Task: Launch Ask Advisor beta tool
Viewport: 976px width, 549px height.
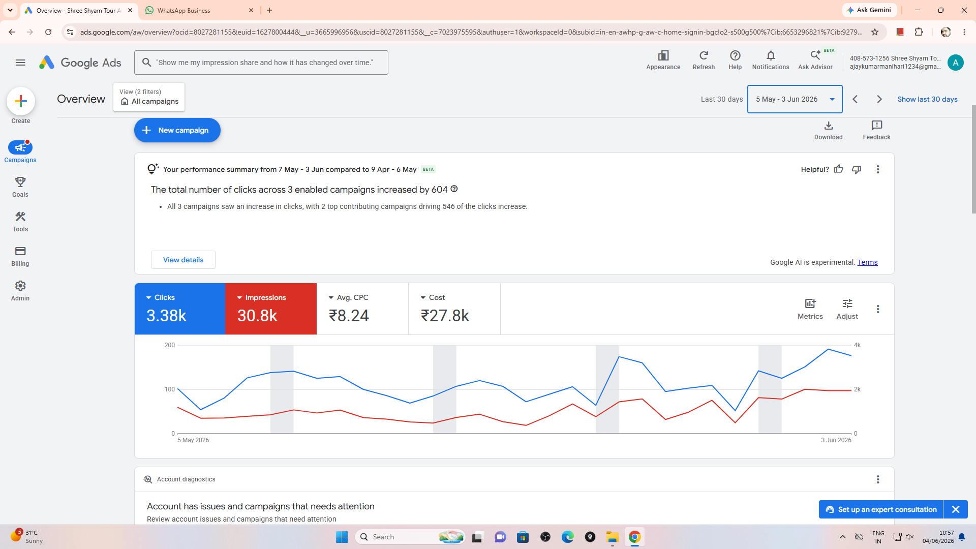Action: click(x=815, y=60)
